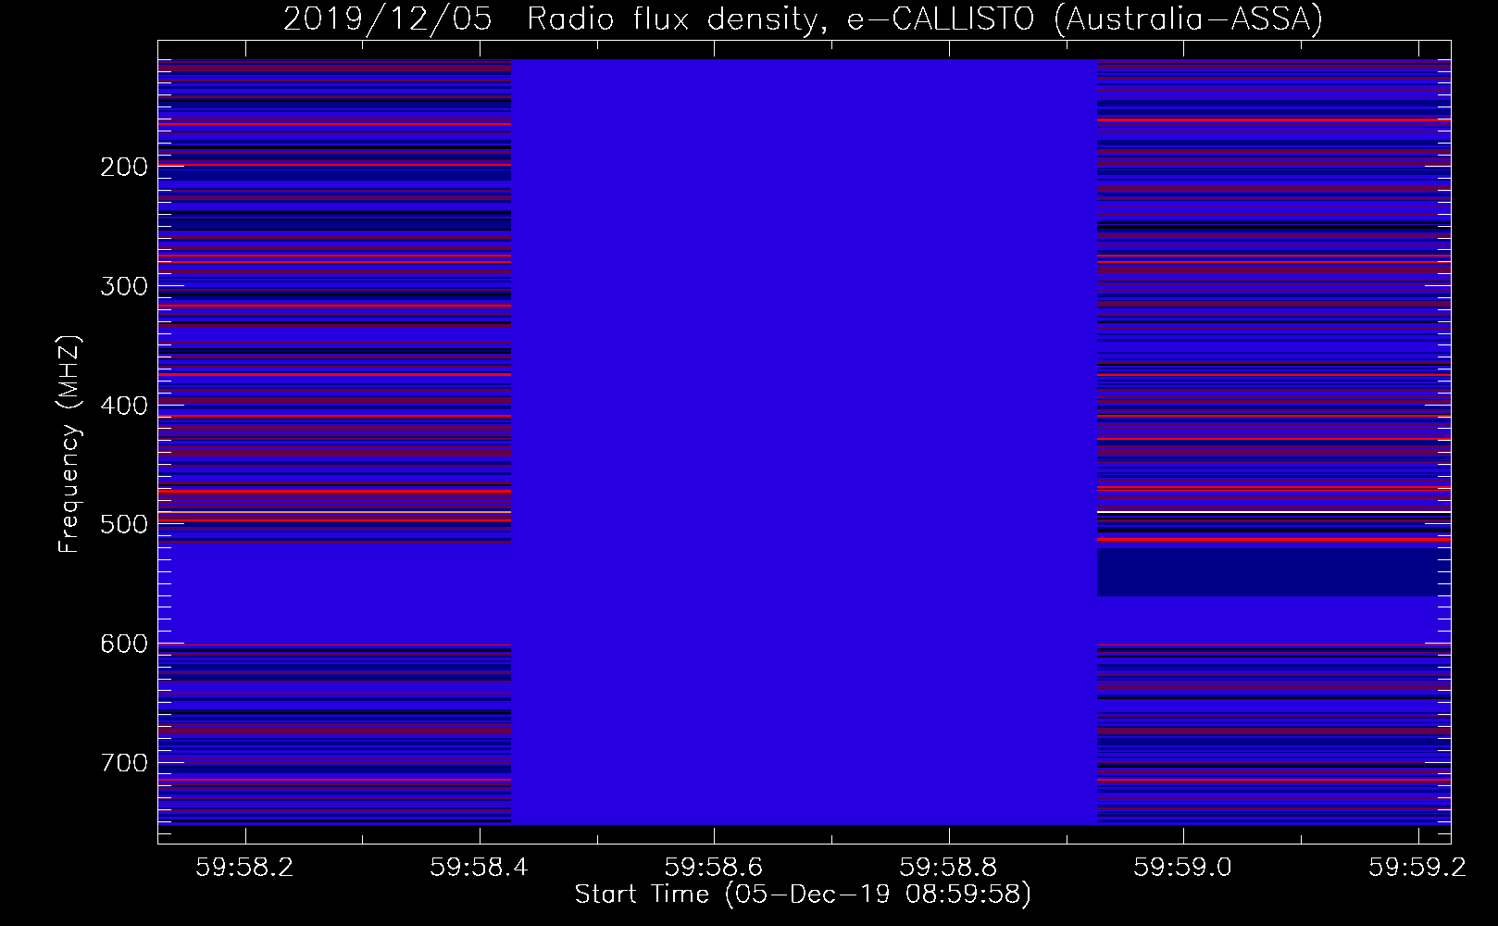1498x926 pixels.
Task: Click the 59:59.2 time tick label
Action: point(1417,867)
